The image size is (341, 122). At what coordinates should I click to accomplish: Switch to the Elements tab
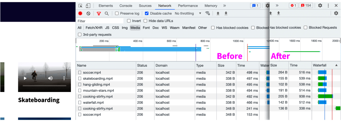click(x=106, y=6)
